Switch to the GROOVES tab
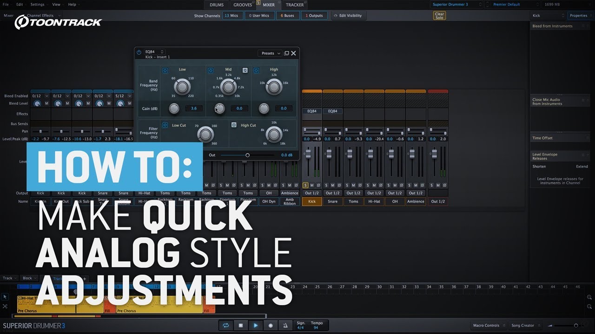This screenshot has width=595, height=334. tap(243, 5)
